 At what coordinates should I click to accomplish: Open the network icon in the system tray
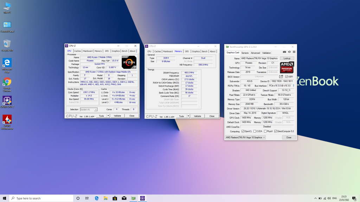click(x=324, y=198)
